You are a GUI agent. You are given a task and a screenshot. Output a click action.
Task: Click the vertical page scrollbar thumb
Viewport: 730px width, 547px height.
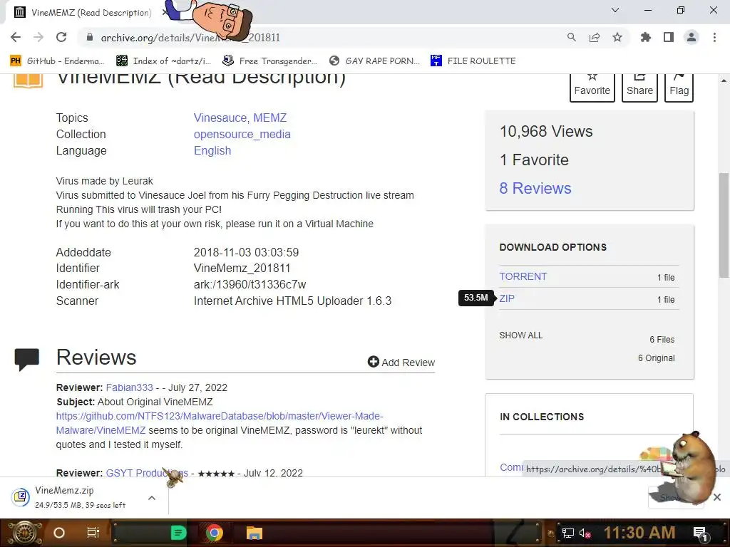click(x=724, y=225)
